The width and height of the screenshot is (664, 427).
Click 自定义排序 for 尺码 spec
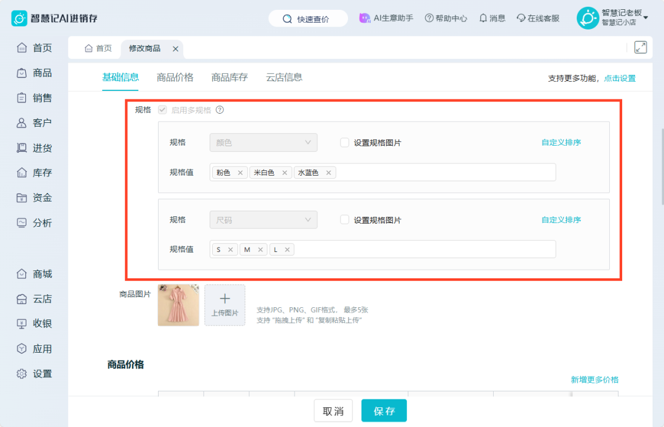click(x=561, y=220)
